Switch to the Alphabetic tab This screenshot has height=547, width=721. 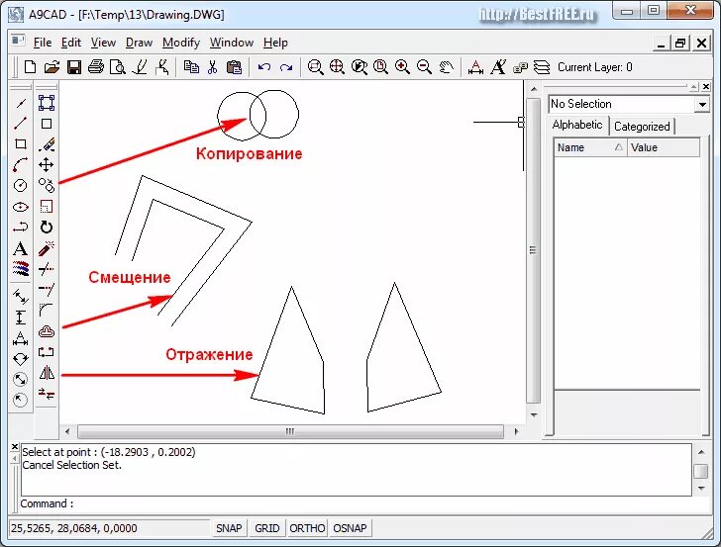(x=577, y=125)
